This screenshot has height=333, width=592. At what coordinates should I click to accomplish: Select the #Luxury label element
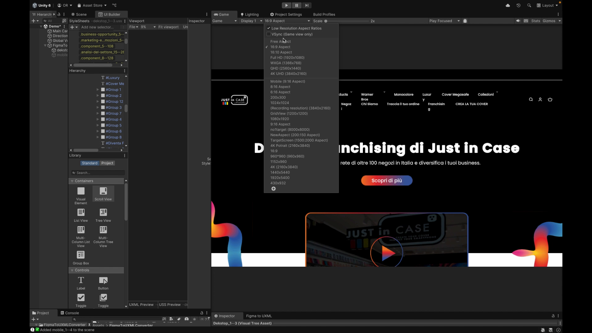tap(113, 78)
